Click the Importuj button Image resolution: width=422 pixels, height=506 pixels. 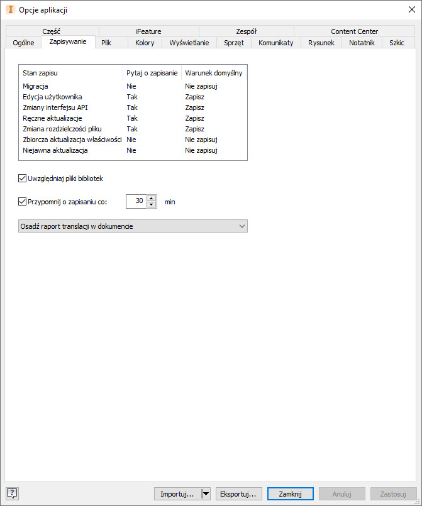(x=177, y=494)
